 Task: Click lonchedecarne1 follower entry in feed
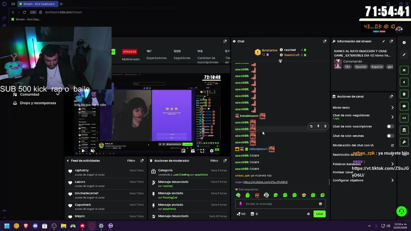(x=105, y=195)
